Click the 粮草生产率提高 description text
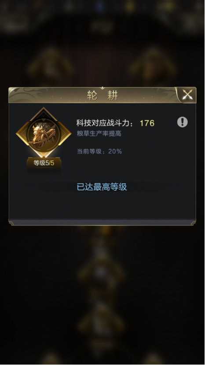The height and width of the screenshot is (365, 205). [x=99, y=133]
